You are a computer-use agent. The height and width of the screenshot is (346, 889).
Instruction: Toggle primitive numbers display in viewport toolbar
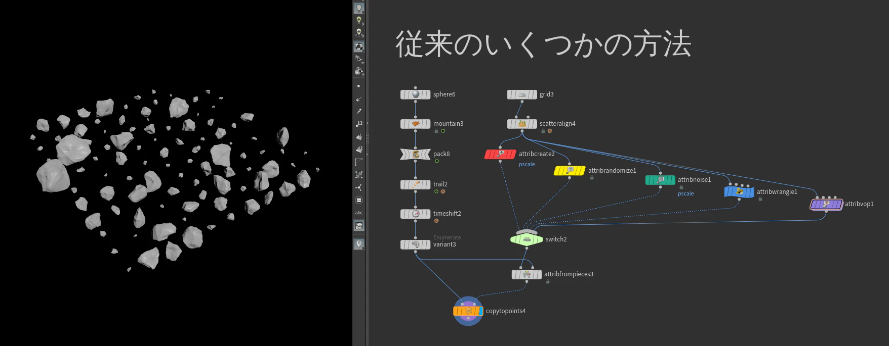359,149
